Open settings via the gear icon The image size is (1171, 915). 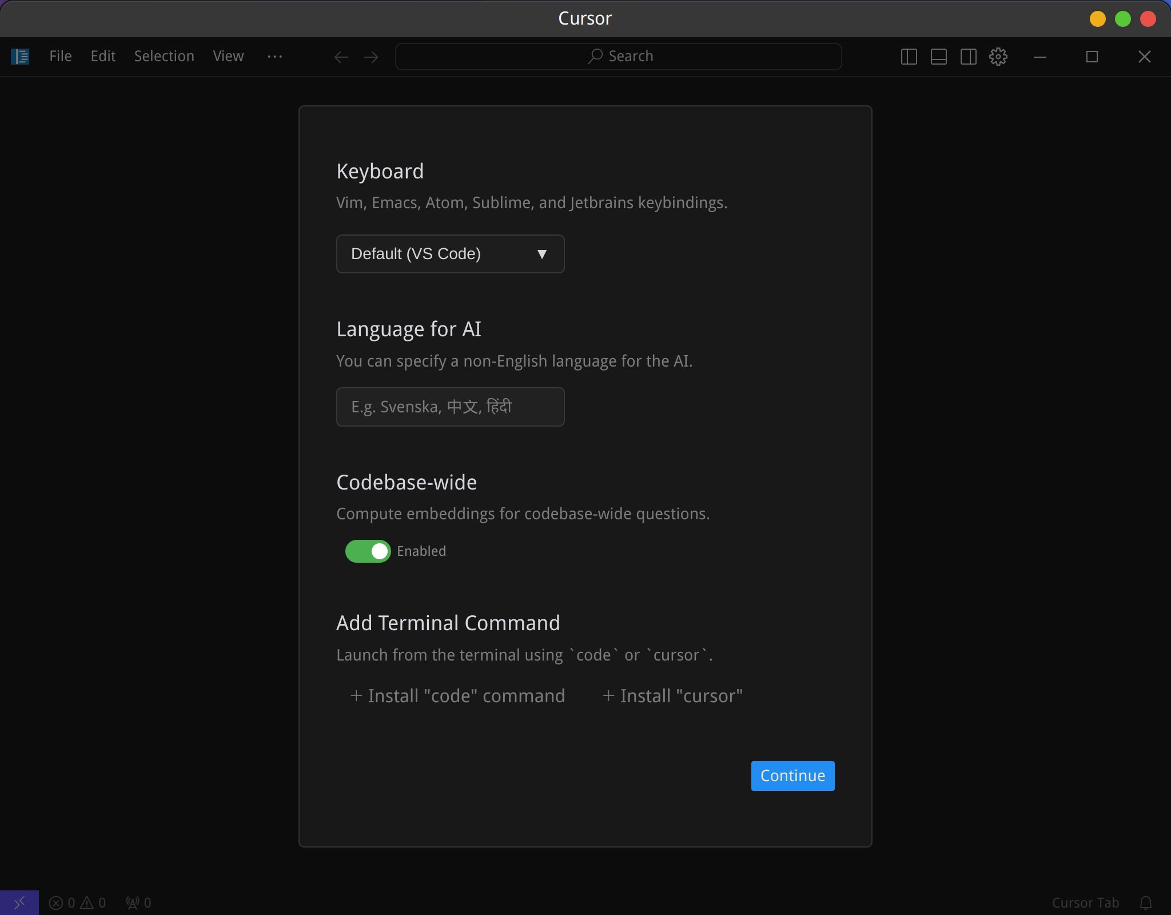[998, 57]
